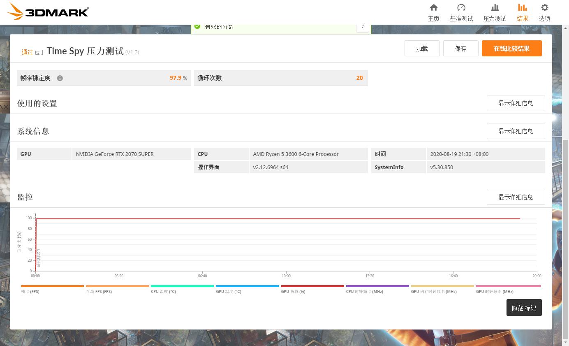Viewport: 569px width, 346px height.
Task: Expand 显示详细信息 for 使用的设置
Action: pos(516,103)
